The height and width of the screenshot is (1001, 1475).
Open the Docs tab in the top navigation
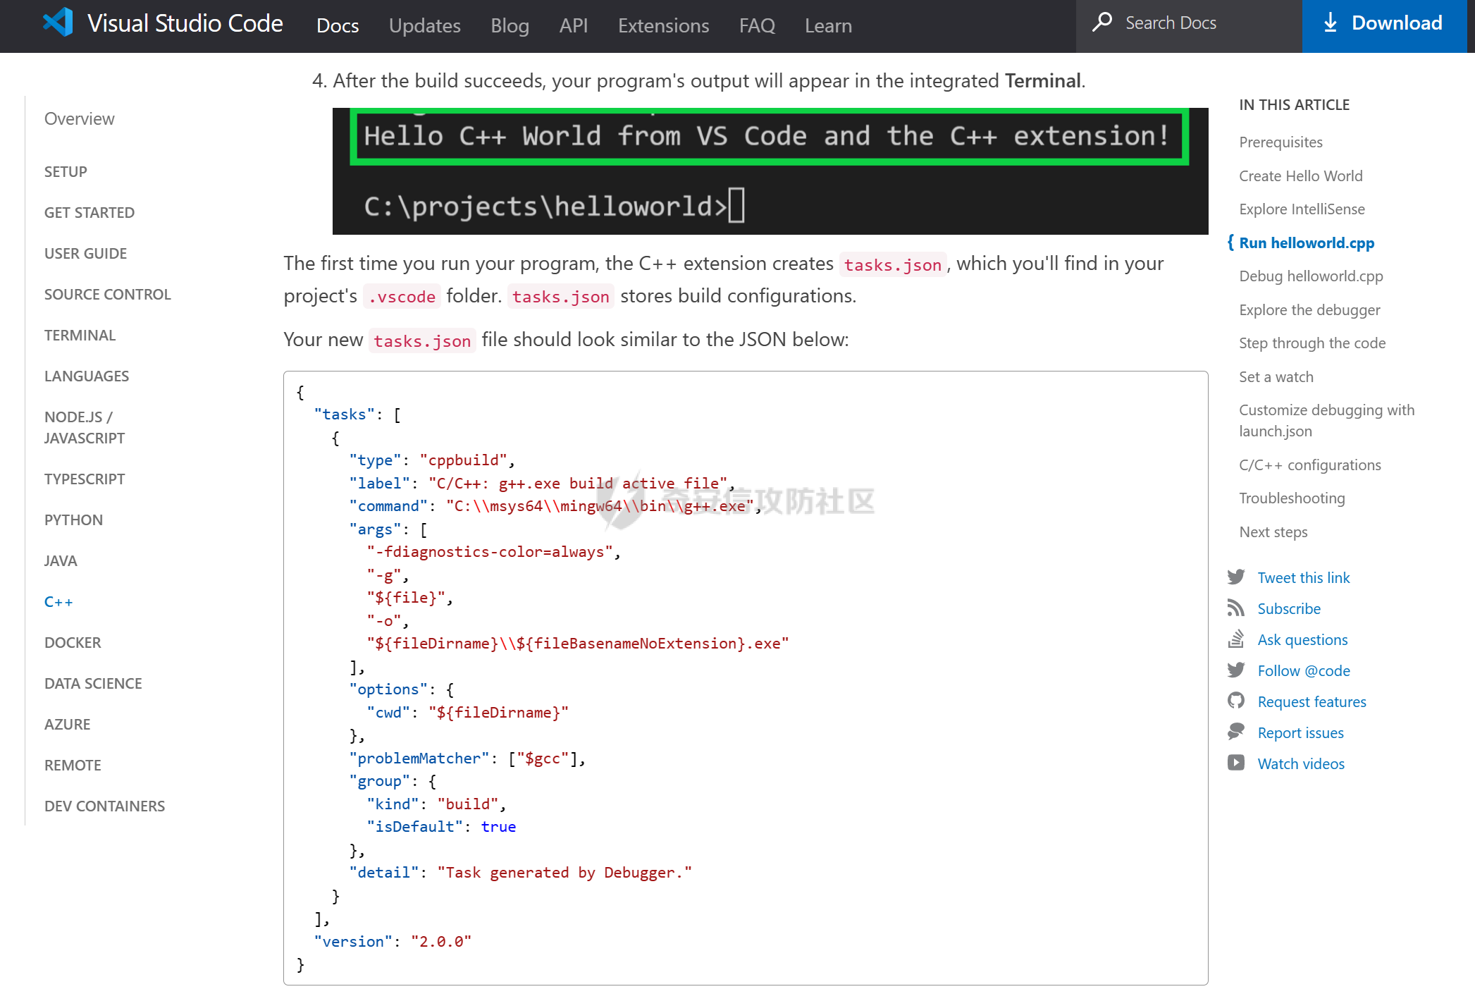point(338,26)
